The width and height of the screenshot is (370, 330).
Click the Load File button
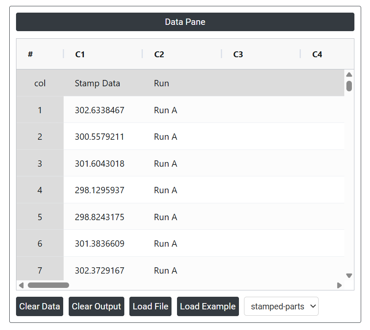pyautogui.click(x=150, y=306)
